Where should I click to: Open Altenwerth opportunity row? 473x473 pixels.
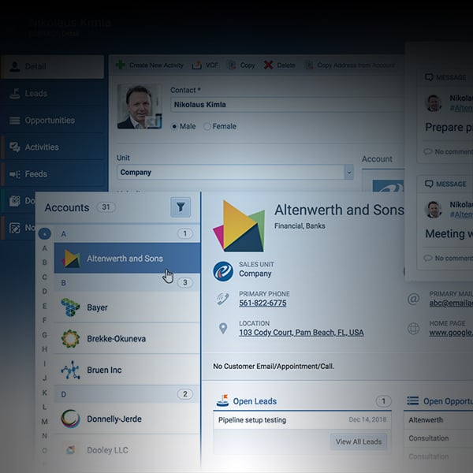pyautogui.click(x=438, y=420)
